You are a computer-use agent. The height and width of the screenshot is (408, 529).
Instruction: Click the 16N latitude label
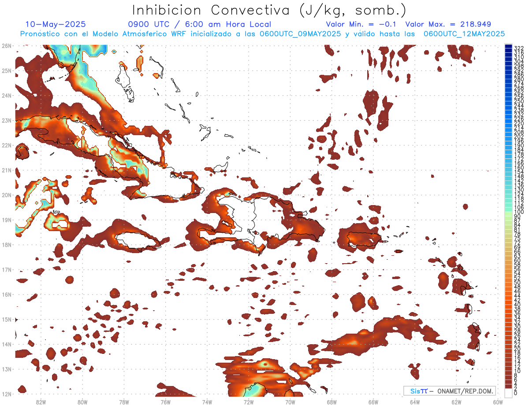point(7,294)
